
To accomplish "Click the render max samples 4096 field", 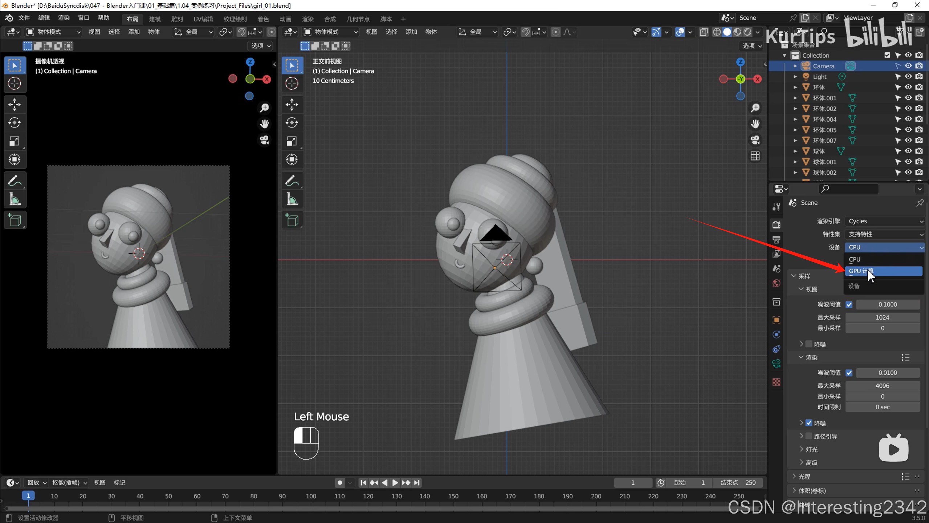I will pyautogui.click(x=882, y=386).
